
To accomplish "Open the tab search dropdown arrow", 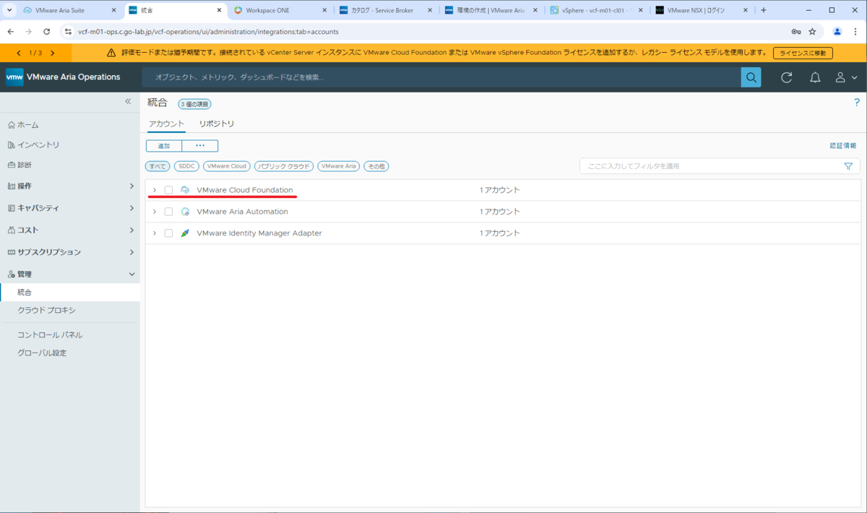I will point(9,10).
